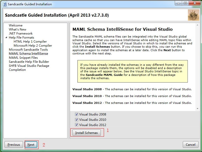Collapse the Help File Formats tree node
The image size is (202, 152).
tap(6, 37)
